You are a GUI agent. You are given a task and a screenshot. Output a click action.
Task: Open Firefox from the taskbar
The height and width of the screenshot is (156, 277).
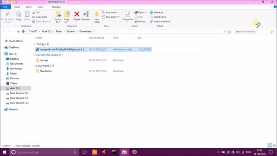[134, 152]
